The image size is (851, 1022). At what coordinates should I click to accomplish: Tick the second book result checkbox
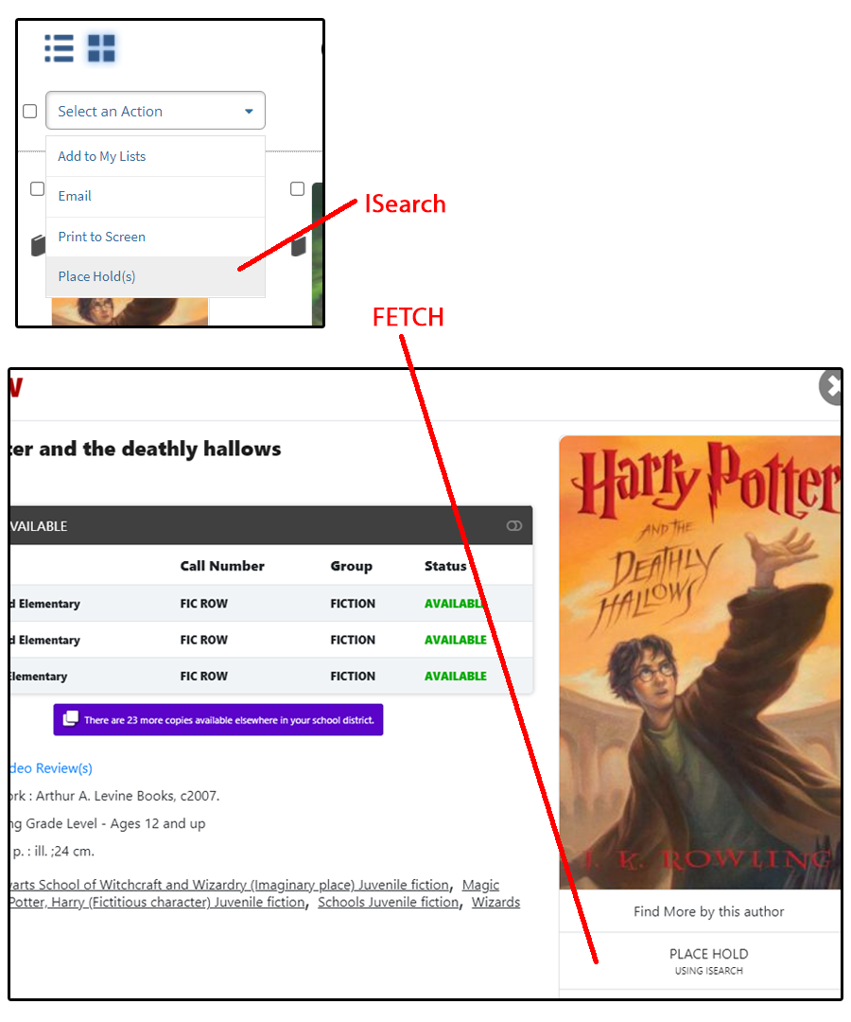tap(298, 189)
